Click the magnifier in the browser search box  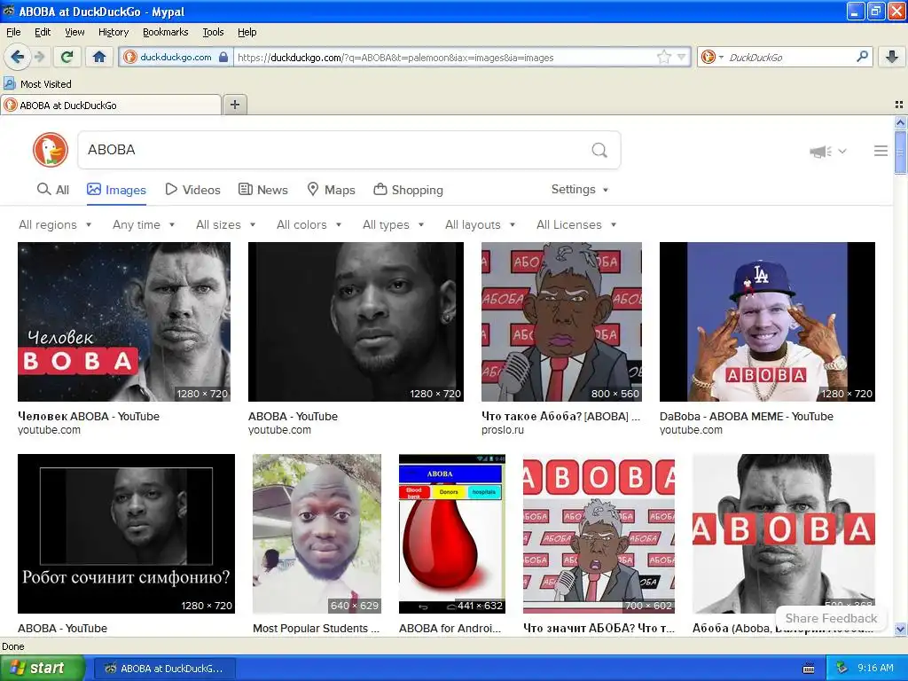[x=862, y=57]
